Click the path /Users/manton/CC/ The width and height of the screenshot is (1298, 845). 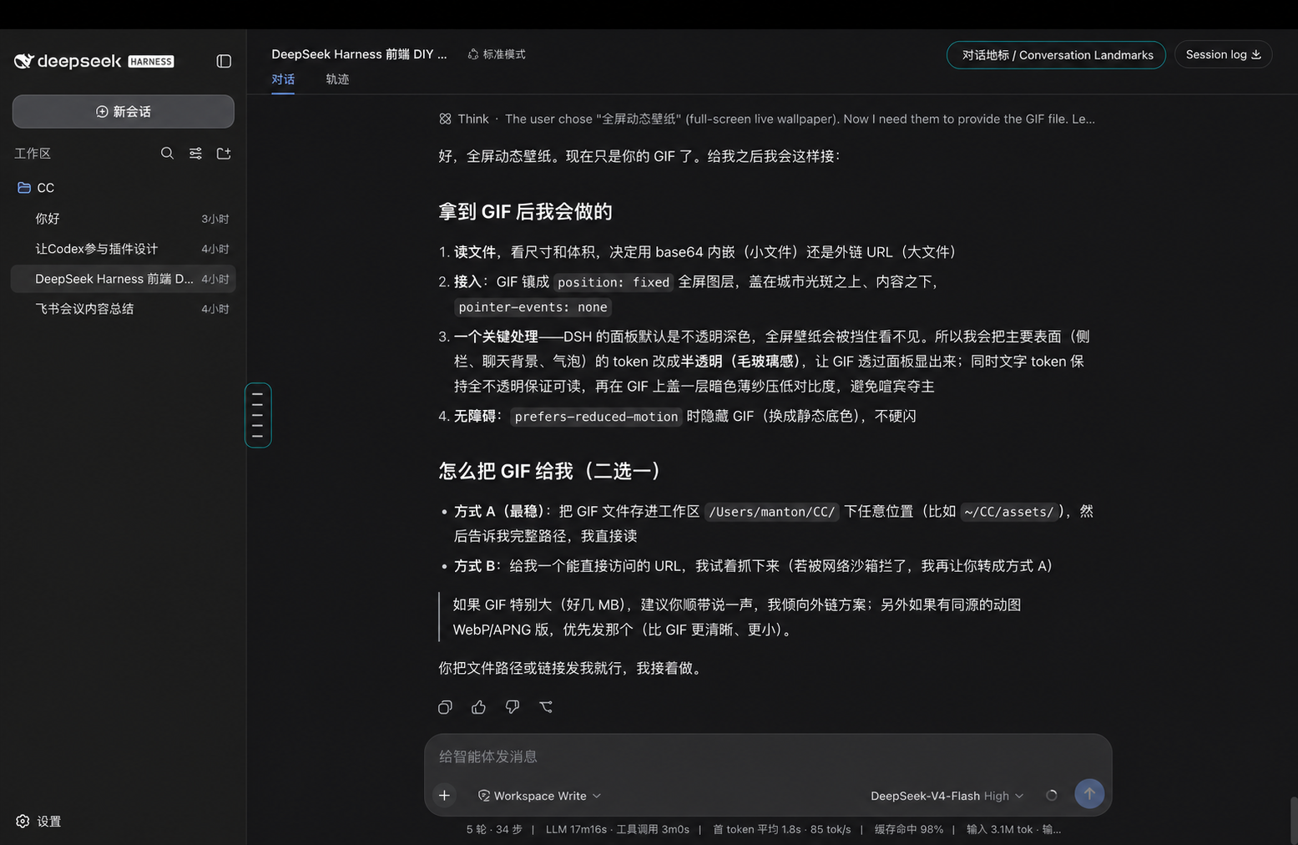[x=771, y=512]
